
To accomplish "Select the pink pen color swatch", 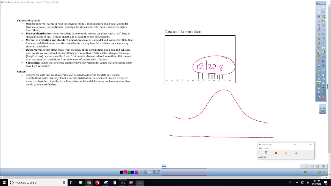I will point(125,172).
